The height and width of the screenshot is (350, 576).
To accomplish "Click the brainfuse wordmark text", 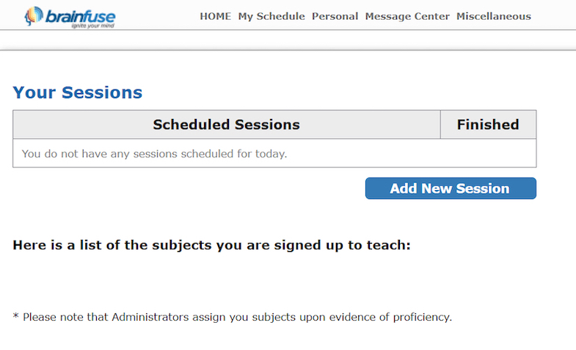I will click(81, 15).
